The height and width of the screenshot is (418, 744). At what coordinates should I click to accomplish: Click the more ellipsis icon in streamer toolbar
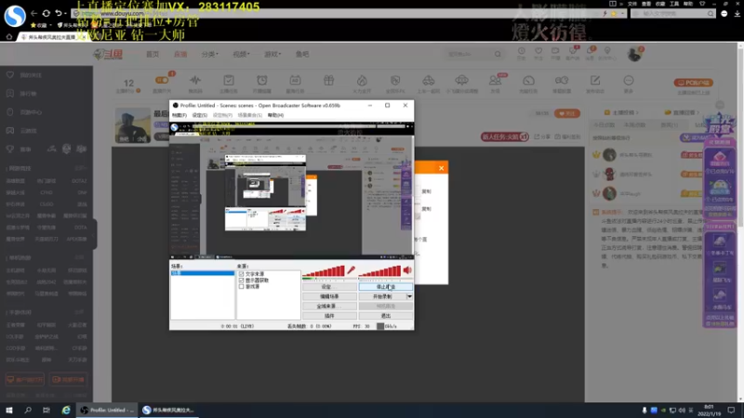pos(629,80)
